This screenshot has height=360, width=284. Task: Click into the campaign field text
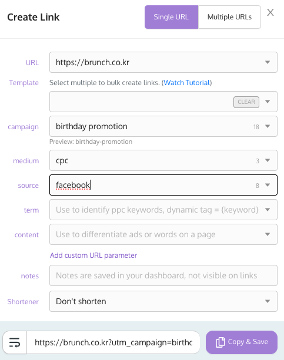click(152, 126)
